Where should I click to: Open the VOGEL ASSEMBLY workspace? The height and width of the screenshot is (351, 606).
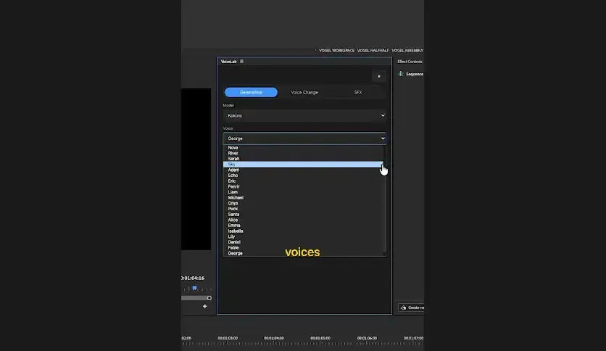point(407,51)
